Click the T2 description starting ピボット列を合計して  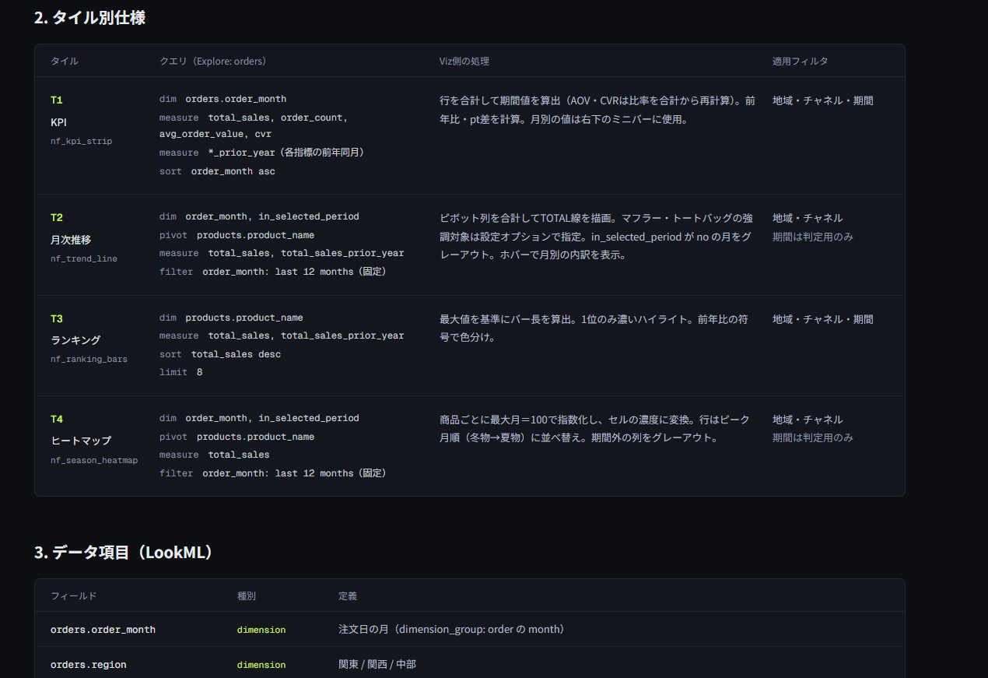597,237
